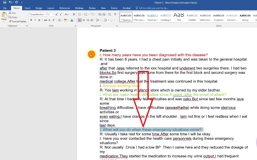Expand the Paste options arrow
257x160 pixels.
[x=4, y=22]
